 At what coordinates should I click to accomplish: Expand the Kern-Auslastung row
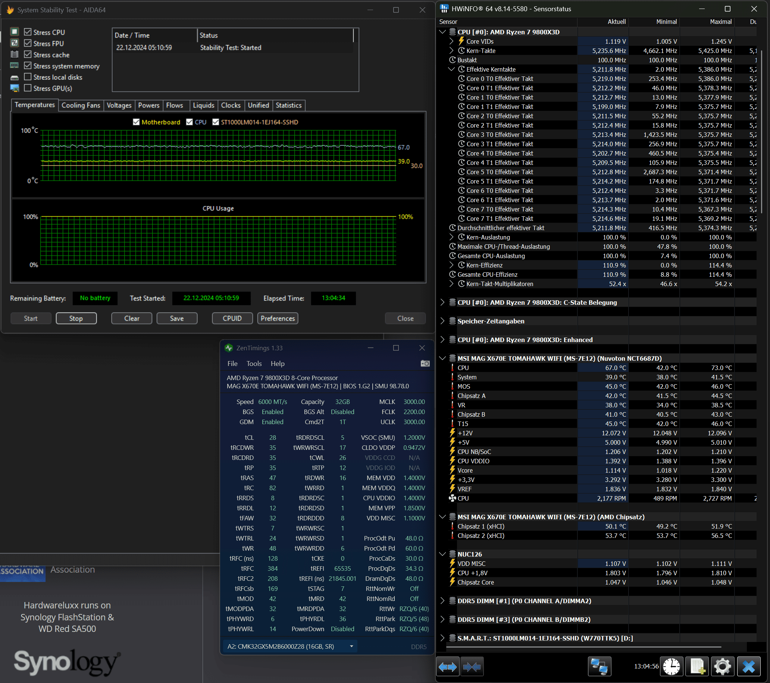tap(452, 237)
